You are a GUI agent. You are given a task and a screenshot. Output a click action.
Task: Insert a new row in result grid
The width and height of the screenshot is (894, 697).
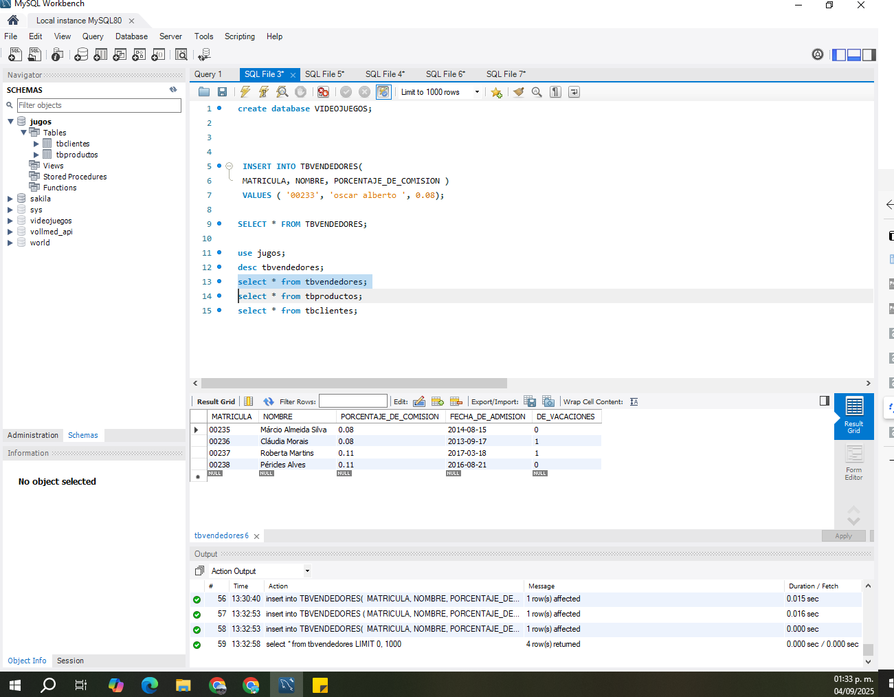(x=438, y=401)
